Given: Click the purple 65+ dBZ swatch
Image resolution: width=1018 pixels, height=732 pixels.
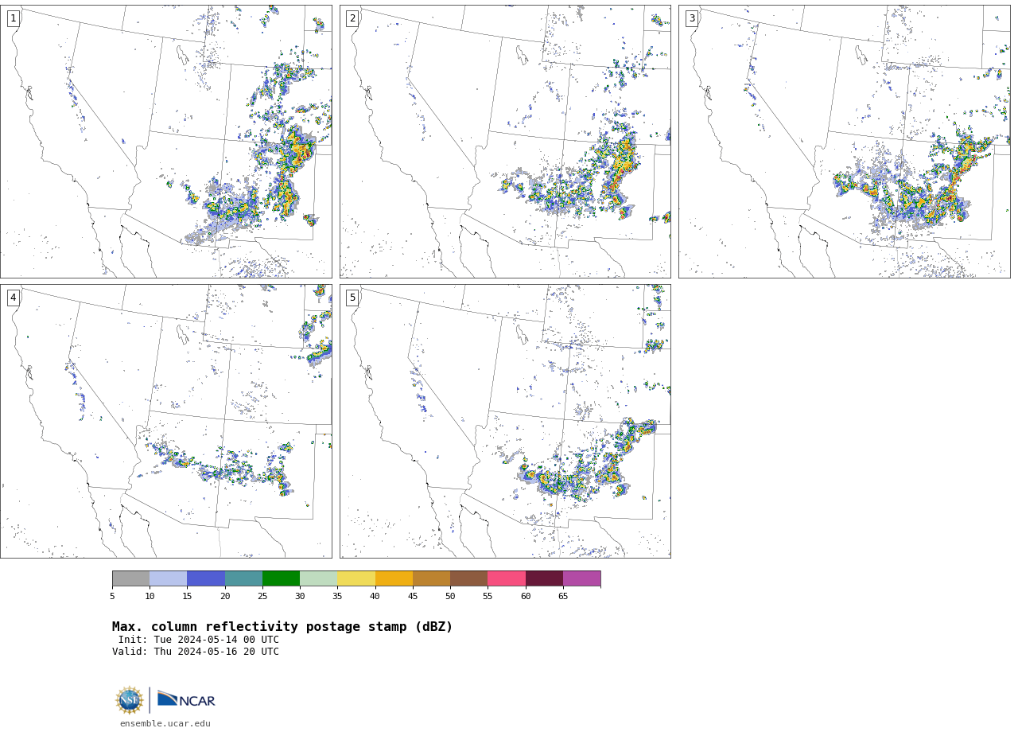Looking at the screenshot, I should point(582,578).
